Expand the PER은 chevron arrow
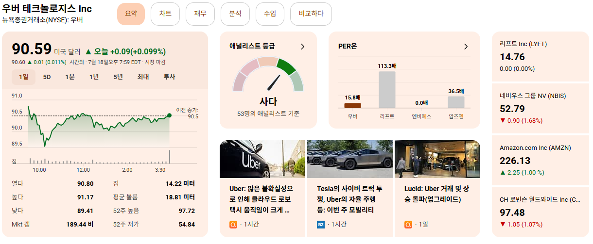593x244 pixels. [x=466, y=47]
